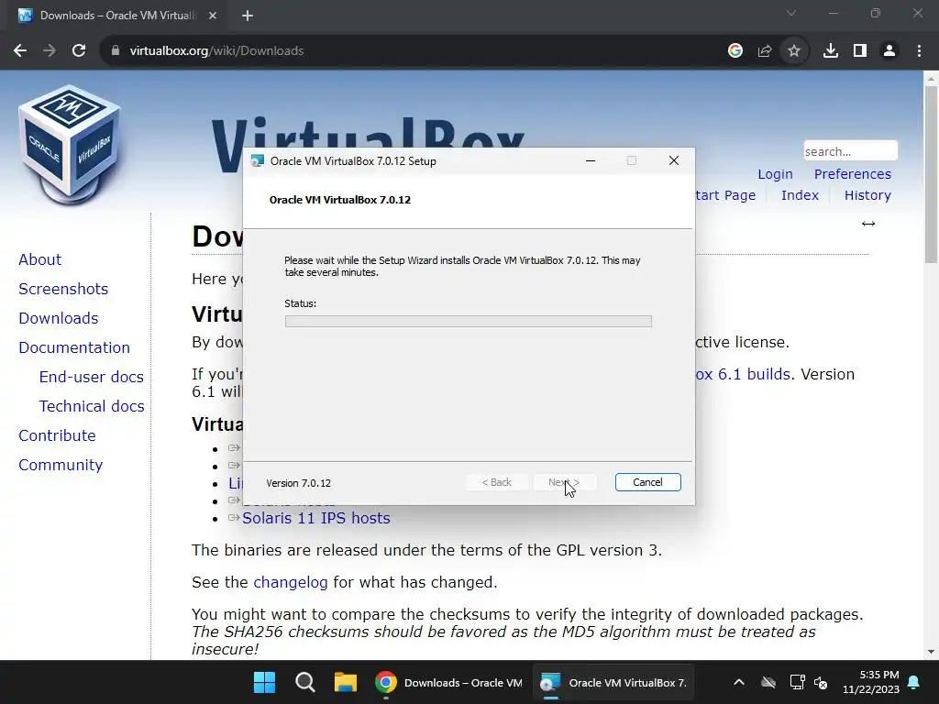Click the page vertical scrollbar
The width and height of the screenshot is (939, 704).
pos(931,173)
